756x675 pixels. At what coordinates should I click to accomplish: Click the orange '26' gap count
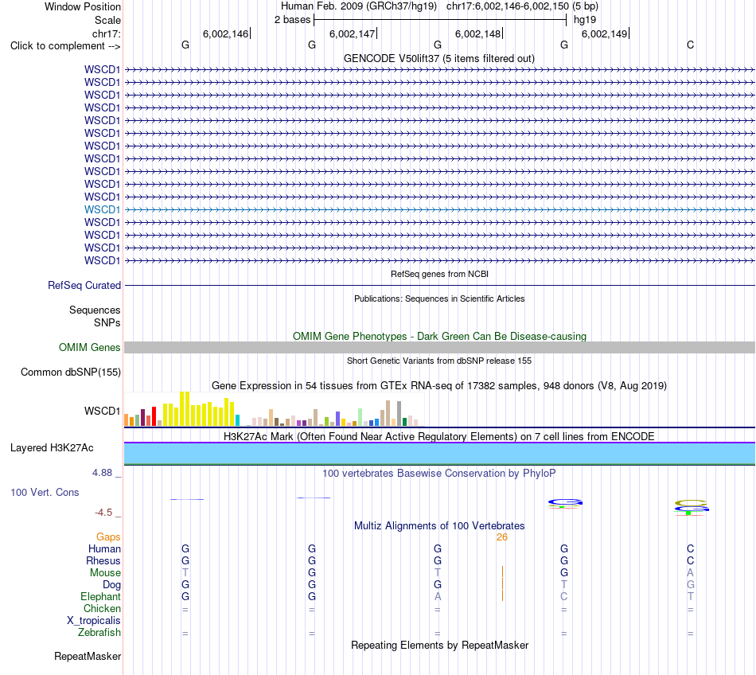502,537
